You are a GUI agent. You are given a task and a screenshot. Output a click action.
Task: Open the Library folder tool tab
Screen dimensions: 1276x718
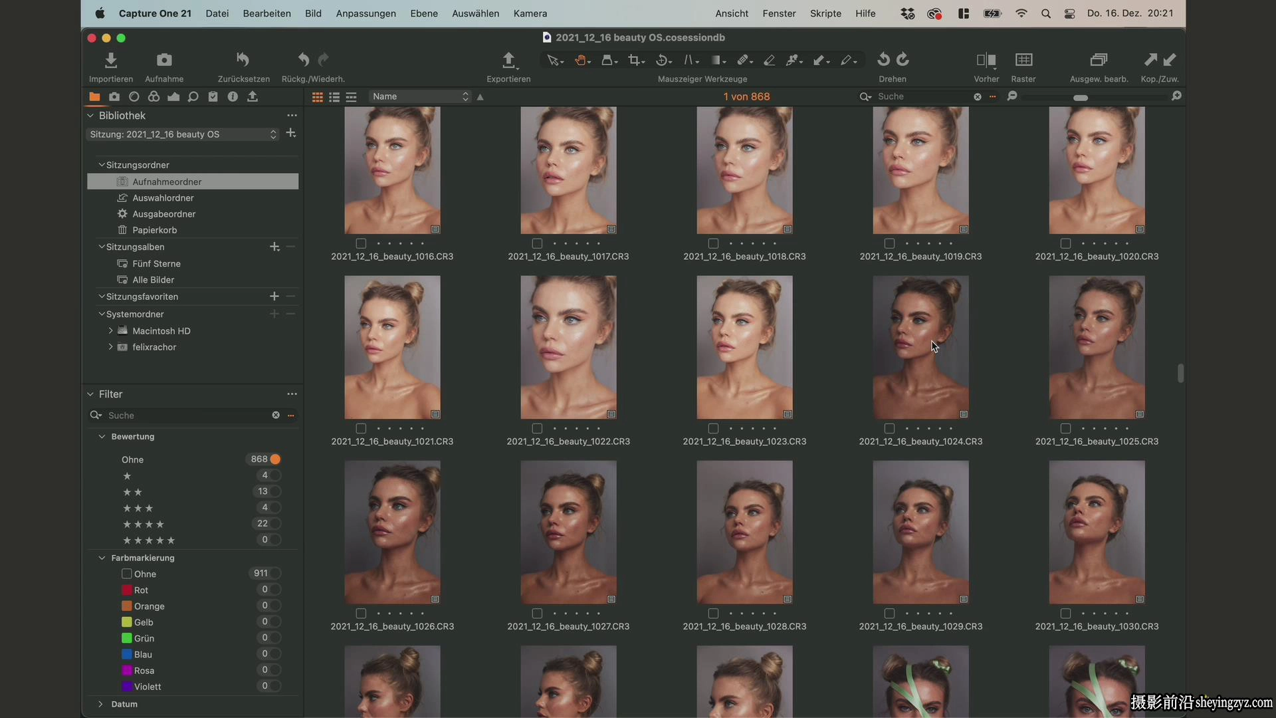(94, 97)
